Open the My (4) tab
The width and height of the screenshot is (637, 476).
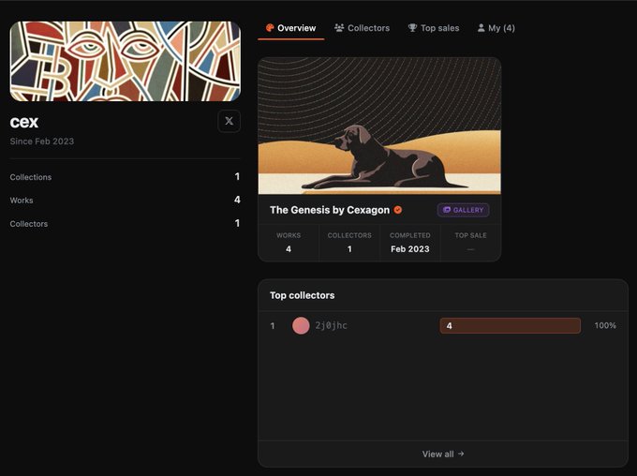click(x=496, y=28)
